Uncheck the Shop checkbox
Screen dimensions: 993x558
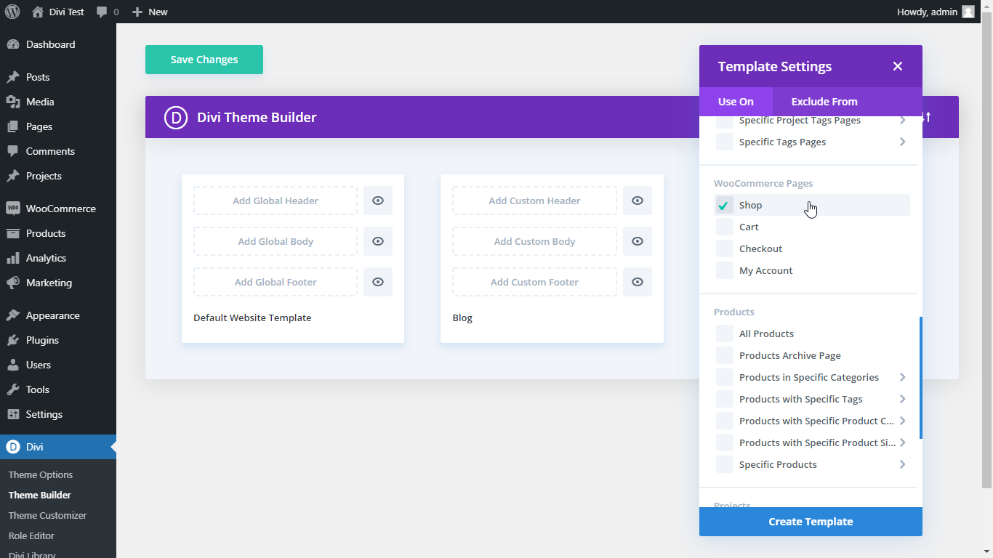point(724,205)
